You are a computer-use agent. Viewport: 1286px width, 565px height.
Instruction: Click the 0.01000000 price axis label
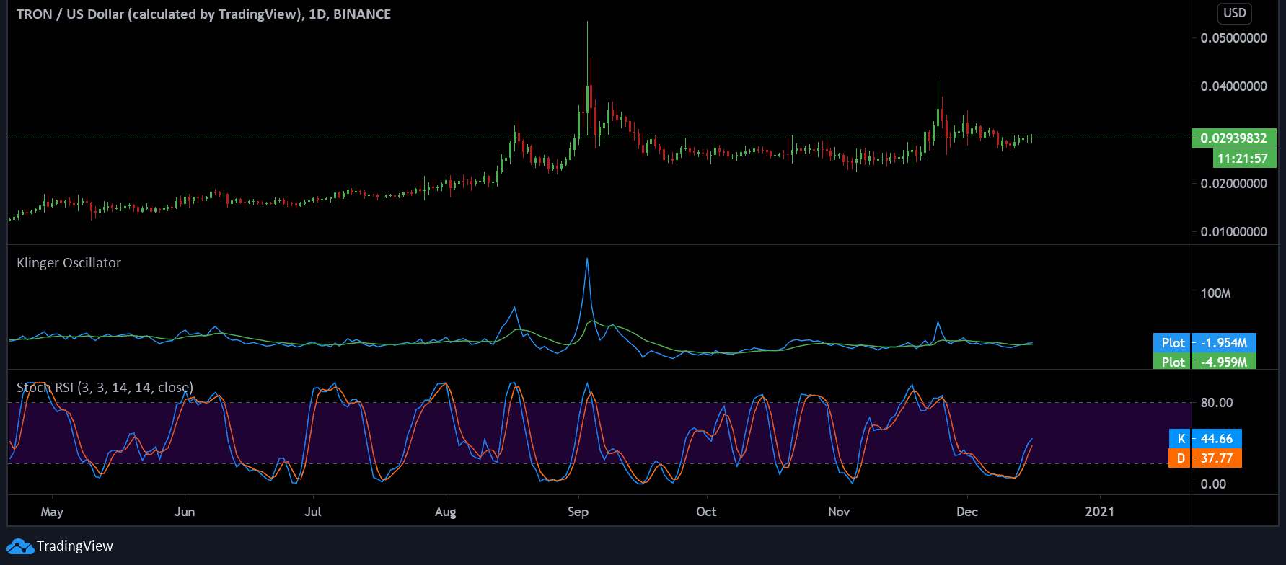point(1233,232)
